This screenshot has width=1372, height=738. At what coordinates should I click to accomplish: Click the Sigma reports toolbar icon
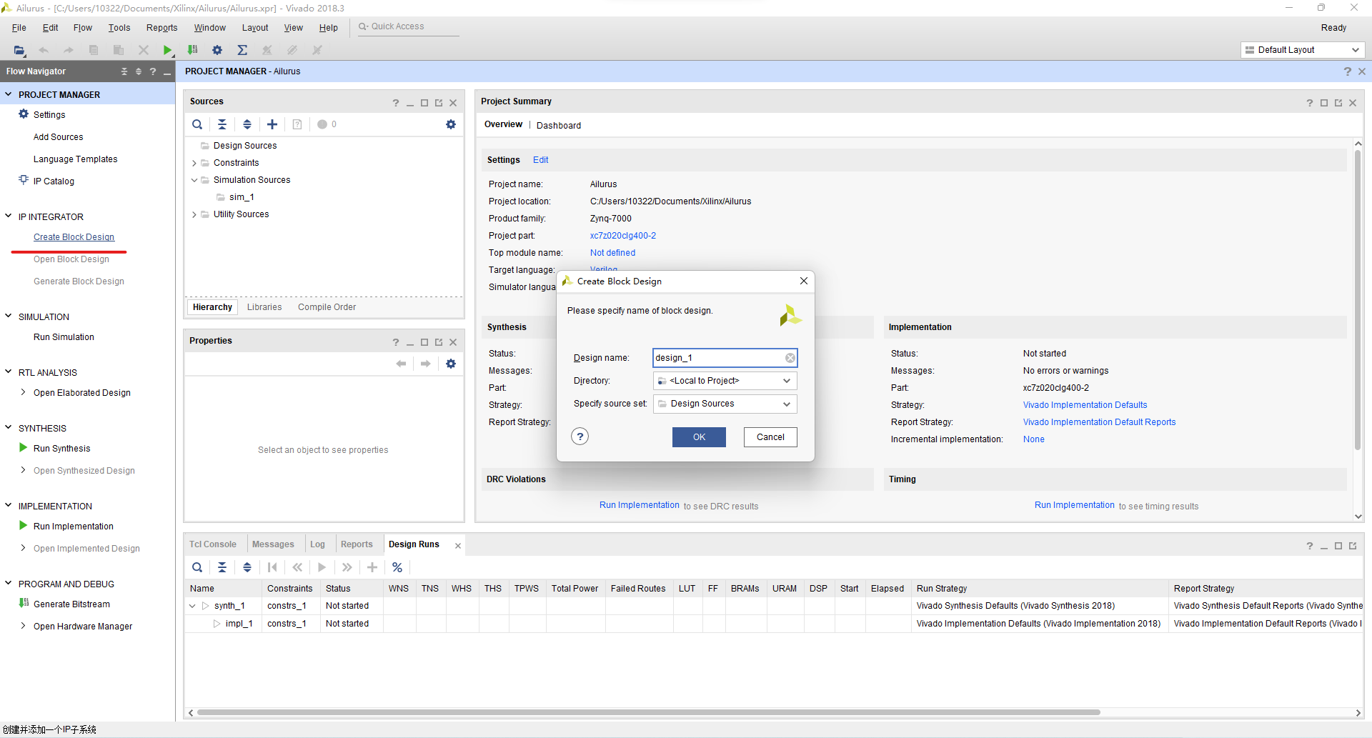[242, 50]
